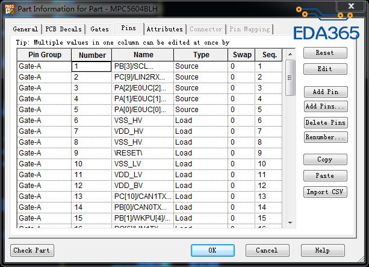The image size is (369, 267).
Task: Open Help for this dialog
Action: point(323,250)
